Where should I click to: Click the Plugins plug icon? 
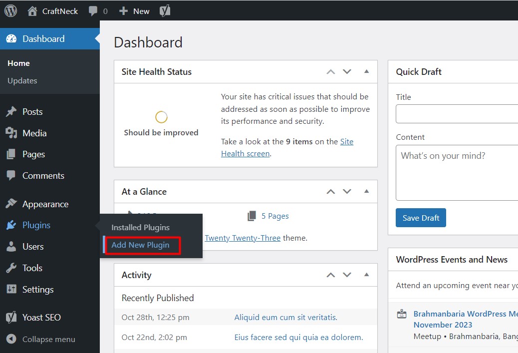[11, 225]
